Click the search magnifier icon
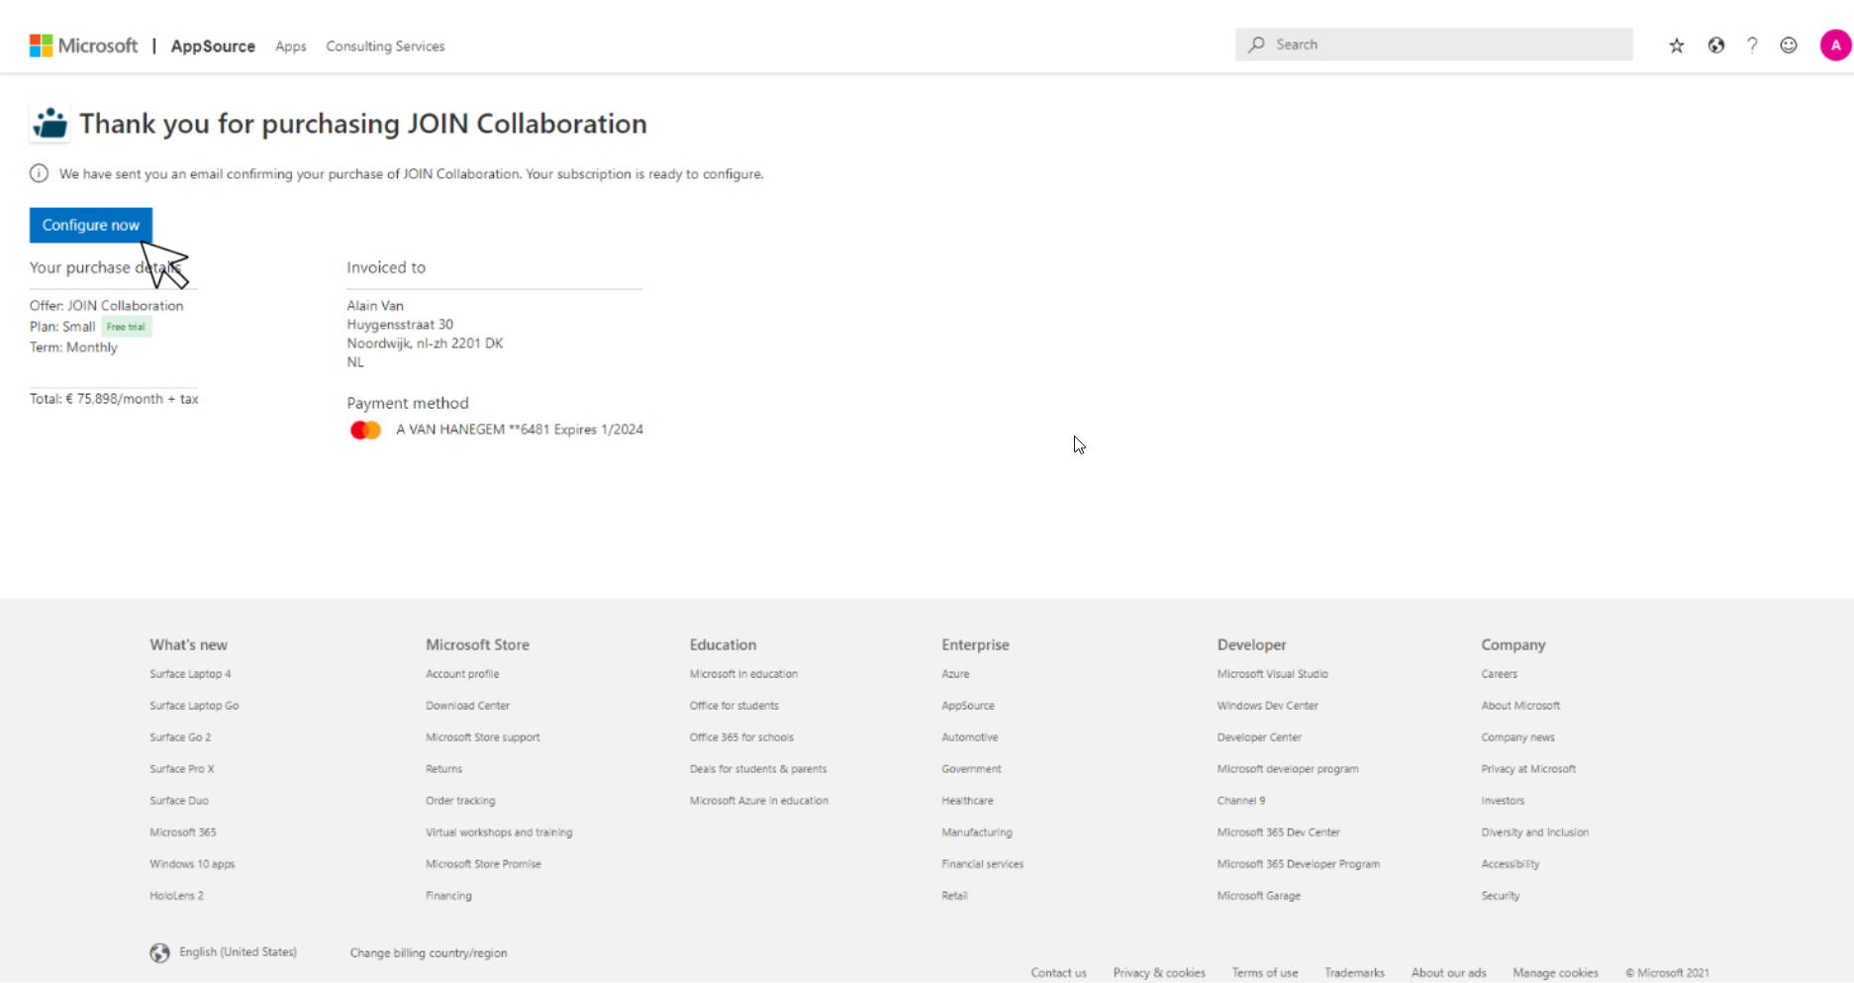This screenshot has width=1854, height=983. (x=1256, y=45)
